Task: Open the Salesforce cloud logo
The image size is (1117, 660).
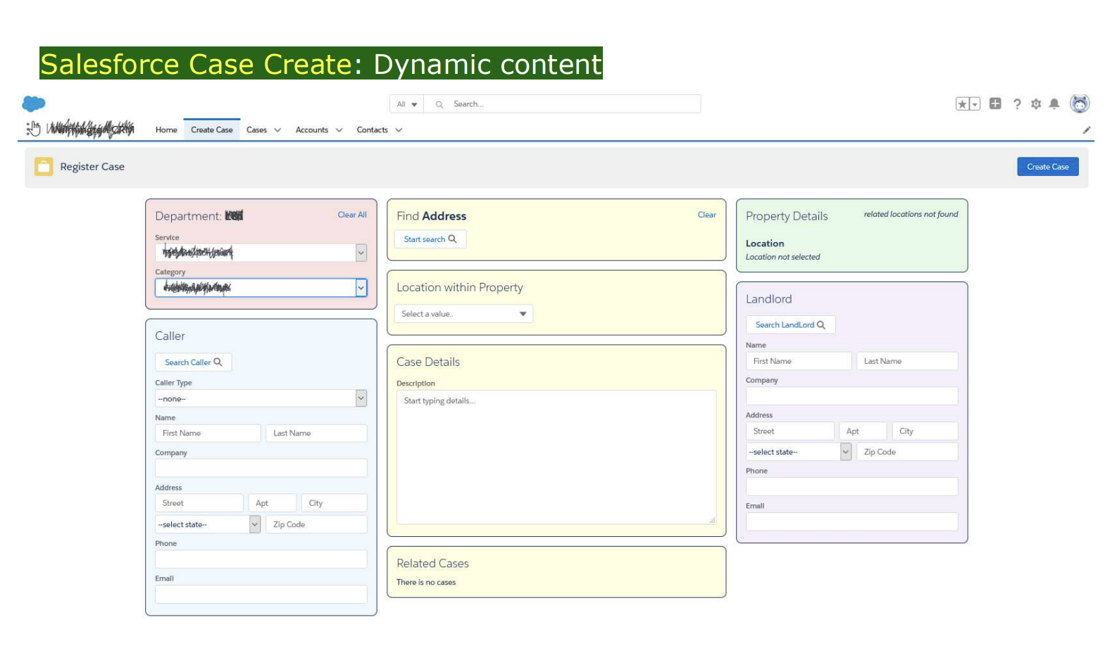Action: (33, 103)
